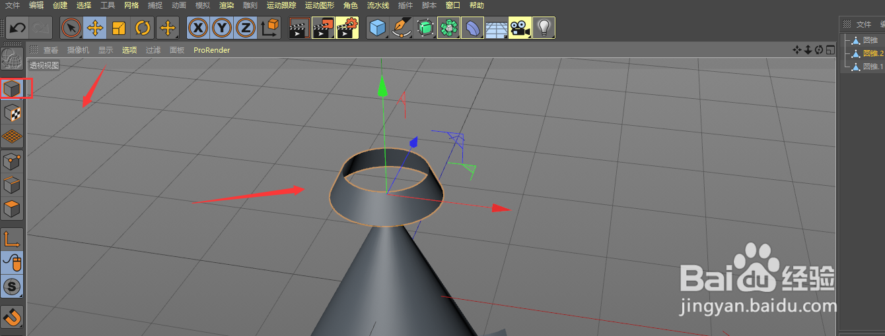Image resolution: width=885 pixels, height=336 pixels.
Task: Open 网格 menu
Action: [x=131, y=5]
